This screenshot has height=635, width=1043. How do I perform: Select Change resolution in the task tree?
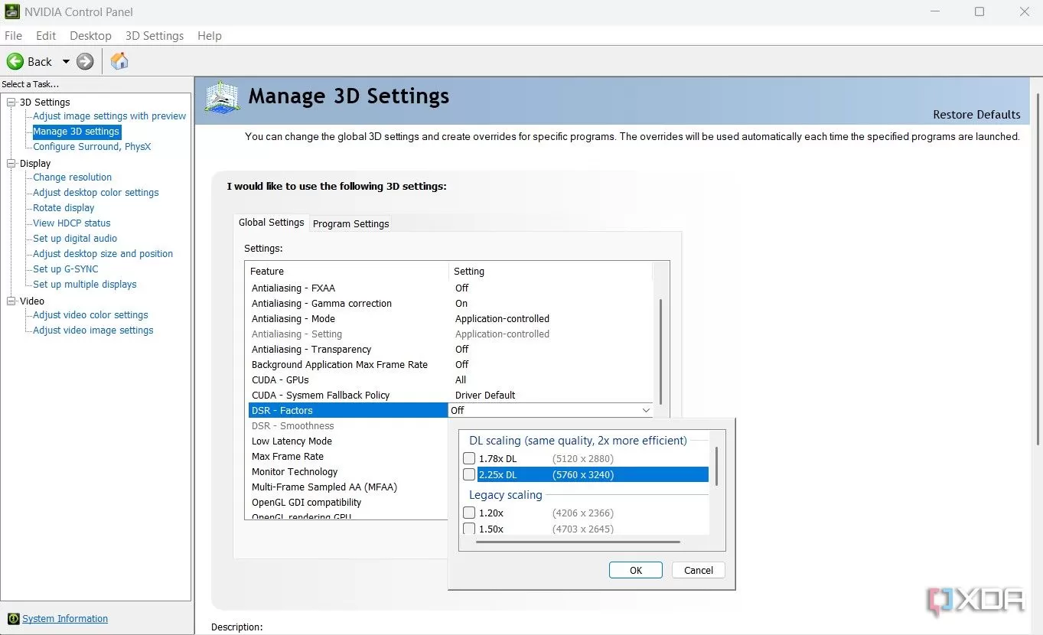pyautogui.click(x=72, y=177)
